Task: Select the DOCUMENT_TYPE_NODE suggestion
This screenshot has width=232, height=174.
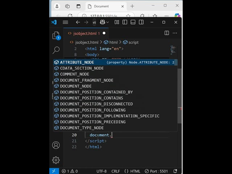Action: point(115,128)
